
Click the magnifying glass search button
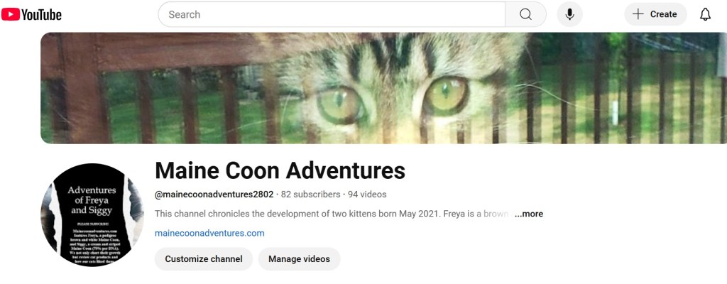[525, 14]
